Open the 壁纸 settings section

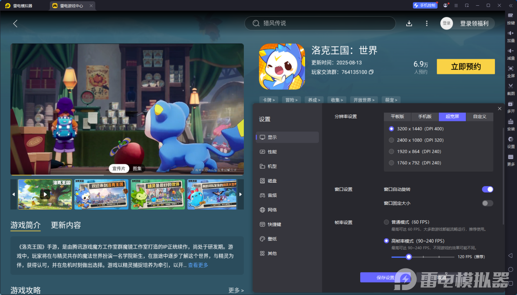pos(287,239)
